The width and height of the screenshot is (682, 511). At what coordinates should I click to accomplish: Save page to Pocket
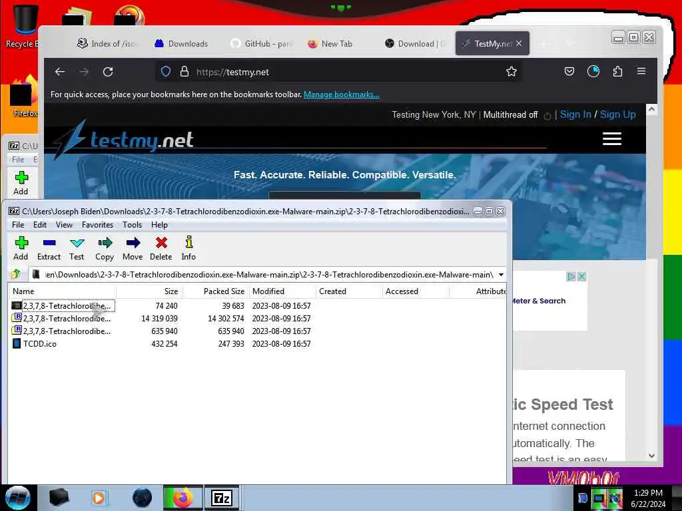pyautogui.click(x=569, y=71)
